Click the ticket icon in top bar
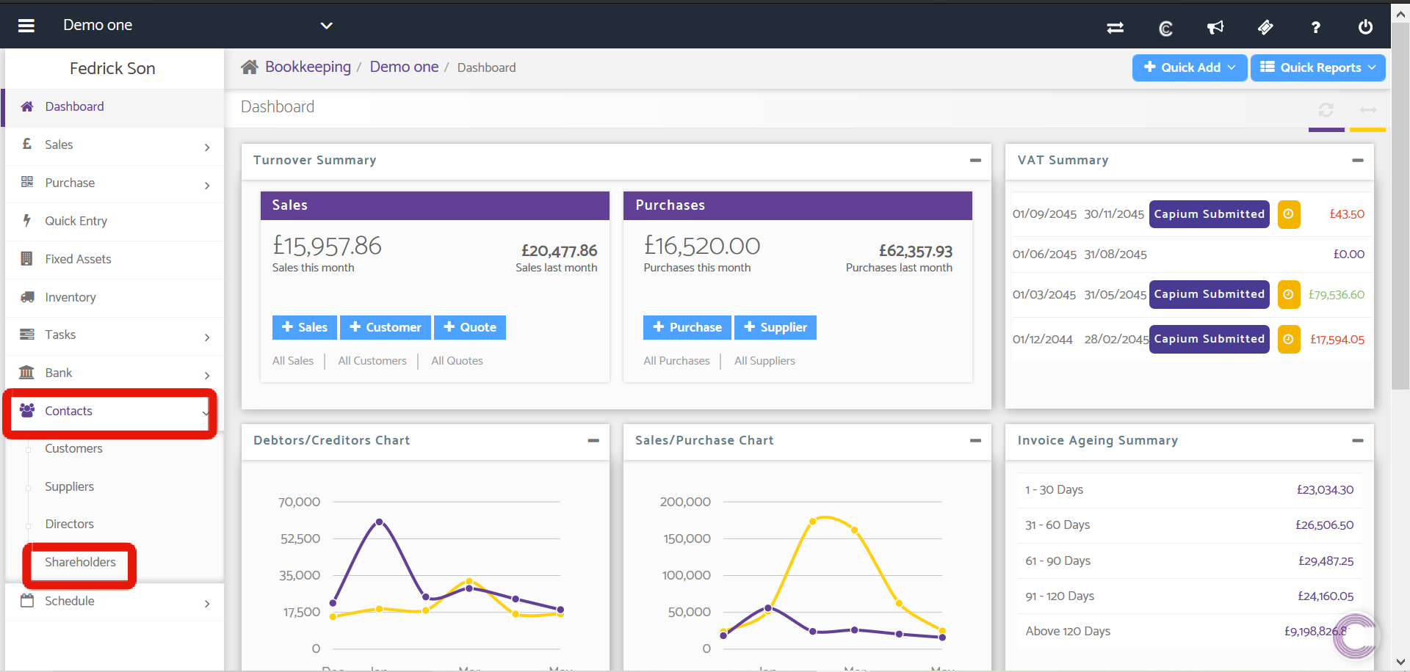Image resolution: width=1410 pixels, height=672 pixels. (x=1265, y=27)
